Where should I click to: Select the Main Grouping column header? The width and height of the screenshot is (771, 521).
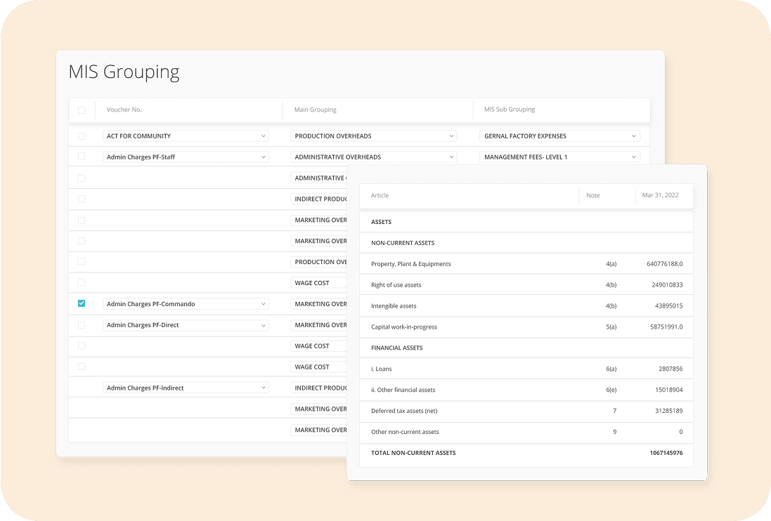(315, 110)
